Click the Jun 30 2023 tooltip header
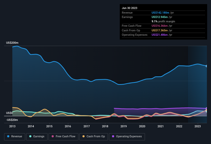211x144 pixels. (x=130, y=8)
